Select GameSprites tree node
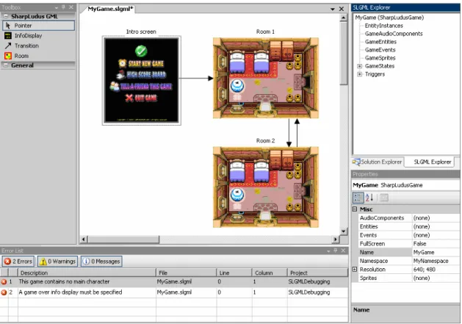Screen dimensions: 462x324 click(380, 58)
